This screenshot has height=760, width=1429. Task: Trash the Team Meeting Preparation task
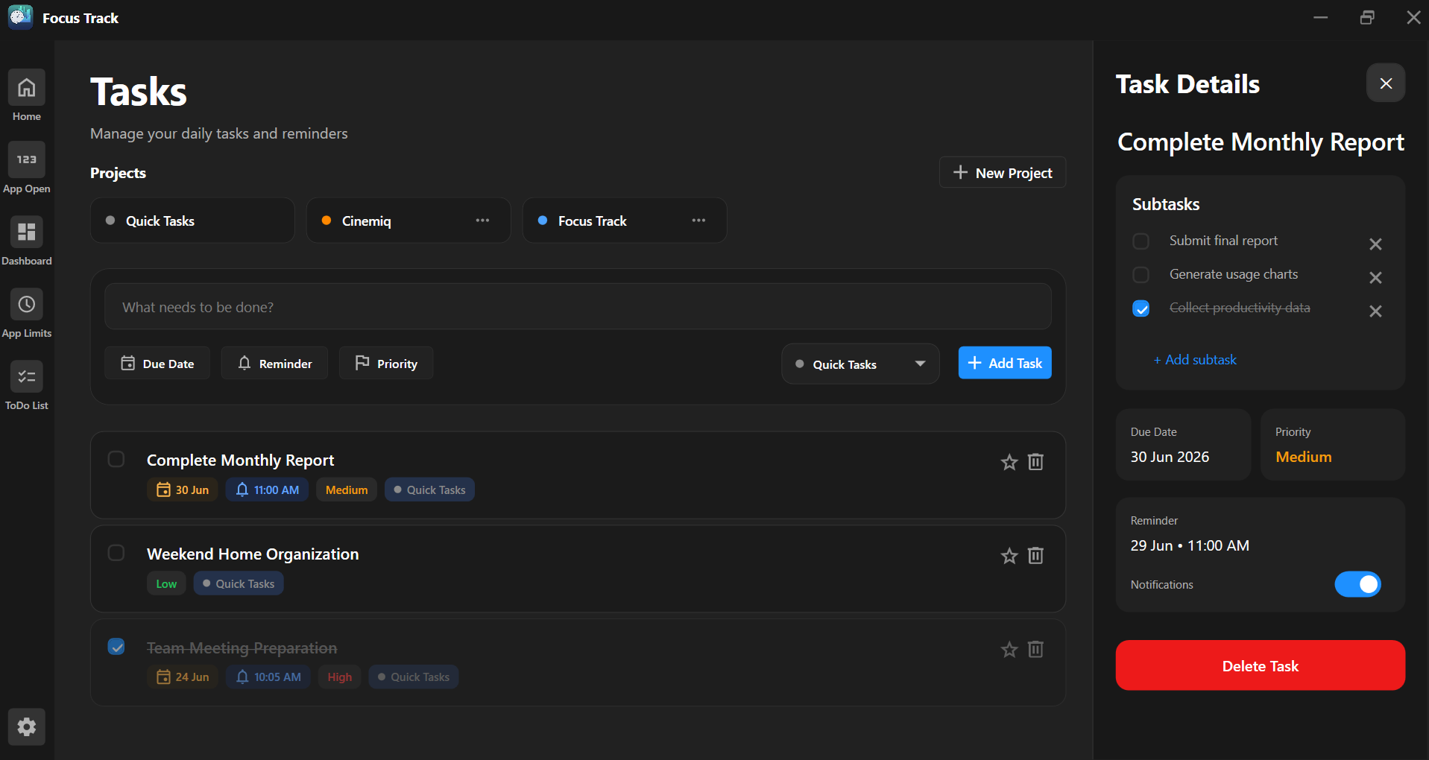pos(1035,650)
